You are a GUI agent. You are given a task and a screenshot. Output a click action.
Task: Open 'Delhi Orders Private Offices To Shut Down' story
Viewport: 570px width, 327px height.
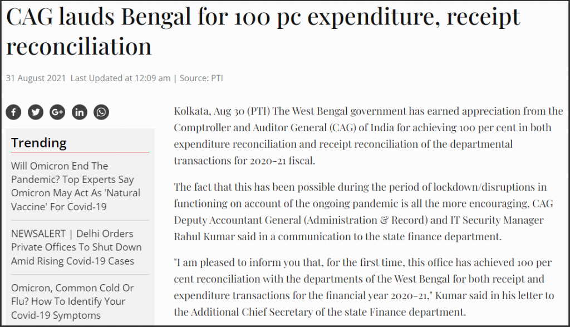tap(76, 247)
